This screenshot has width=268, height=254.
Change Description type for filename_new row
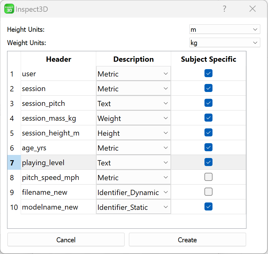[x=133, y=192]
